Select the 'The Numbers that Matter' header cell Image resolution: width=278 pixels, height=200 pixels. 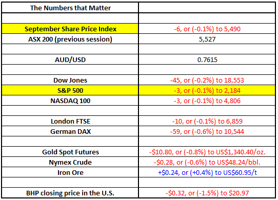click(x=70, y=8)
